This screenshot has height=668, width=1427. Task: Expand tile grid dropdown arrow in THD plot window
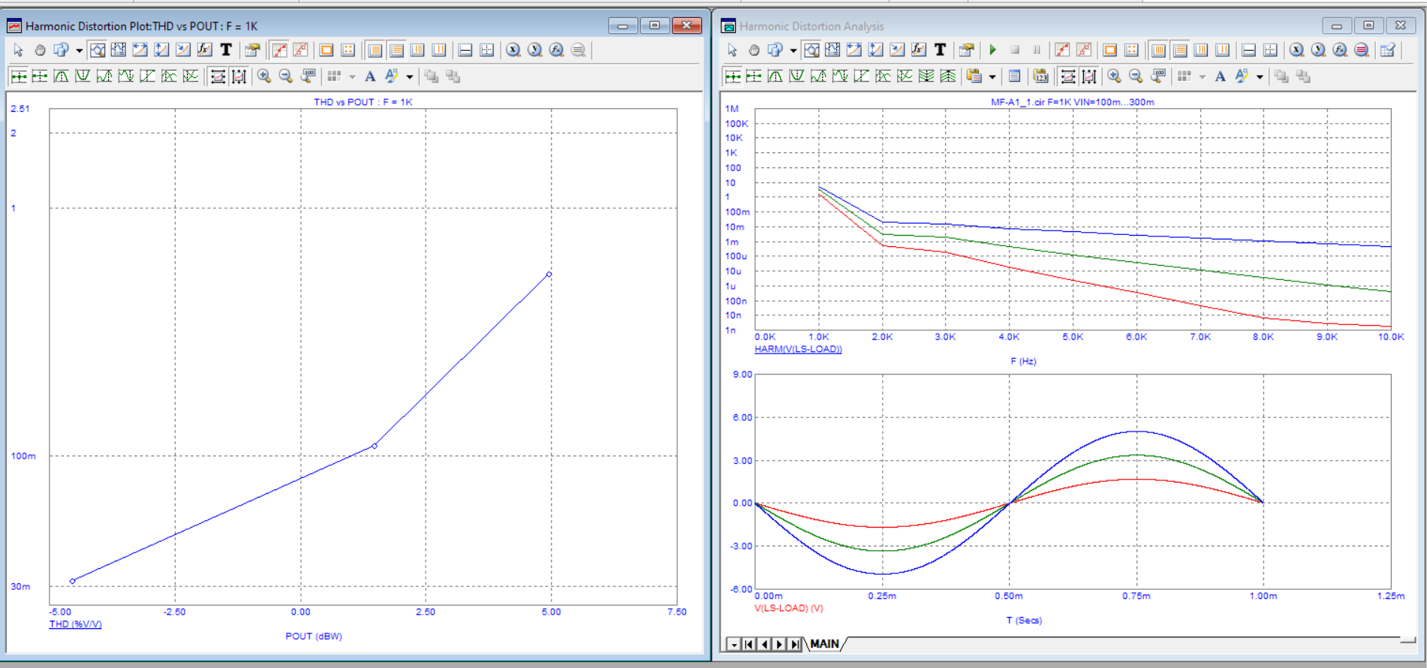point(352,76)
